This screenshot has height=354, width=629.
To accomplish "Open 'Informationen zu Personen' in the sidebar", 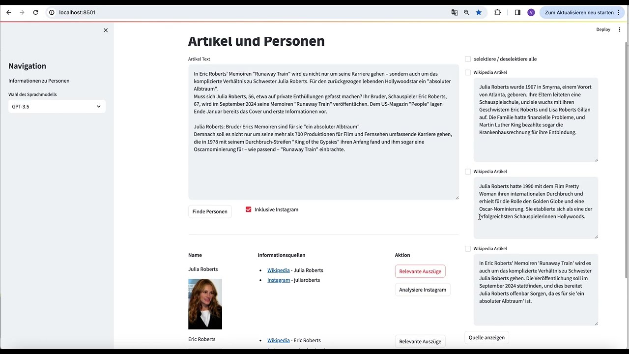I will click(39, 81).
